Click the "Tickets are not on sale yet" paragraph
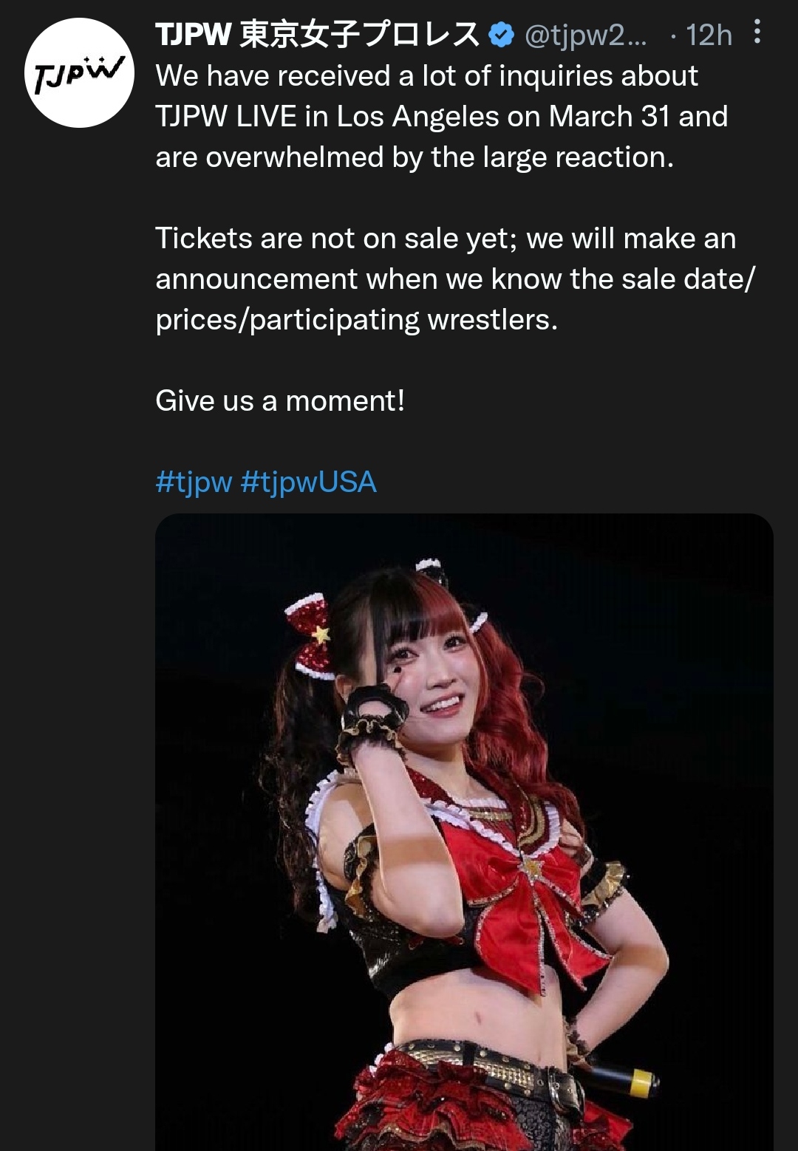Image resolution: width=798 pixels, height=1151 pixels. click(x=454, y=279)
